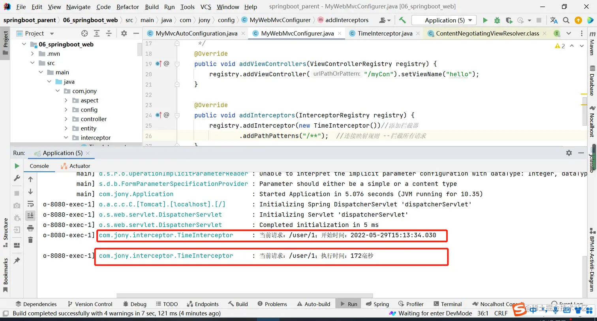This screenshot has width=597, height=321.
Task: Expand the controller package
Action: (66, 119)
